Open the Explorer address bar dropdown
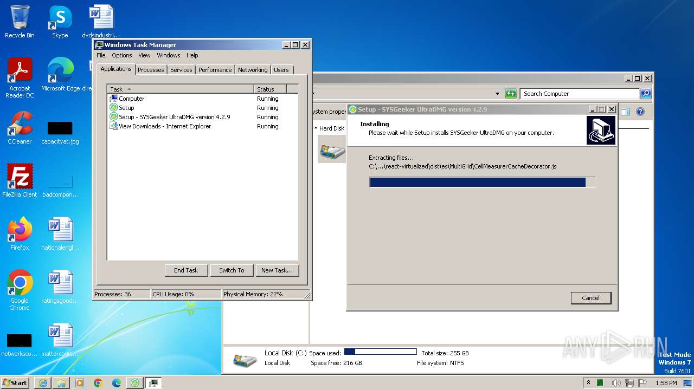Viewport: 694px width, 390px height. tap(497, 94)
